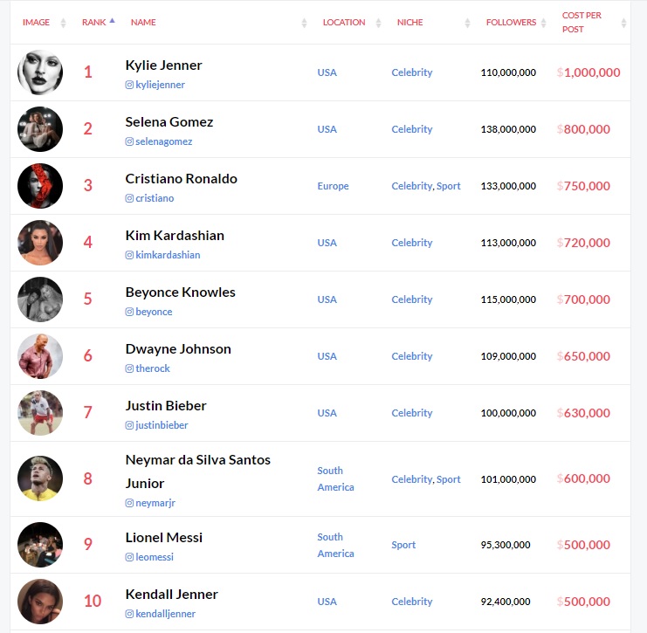Image resolution: width=647 pixels, height=633 pixels.
Task: Click Kylie Jenner's profile thumbnail
Action: coord(40,72)
